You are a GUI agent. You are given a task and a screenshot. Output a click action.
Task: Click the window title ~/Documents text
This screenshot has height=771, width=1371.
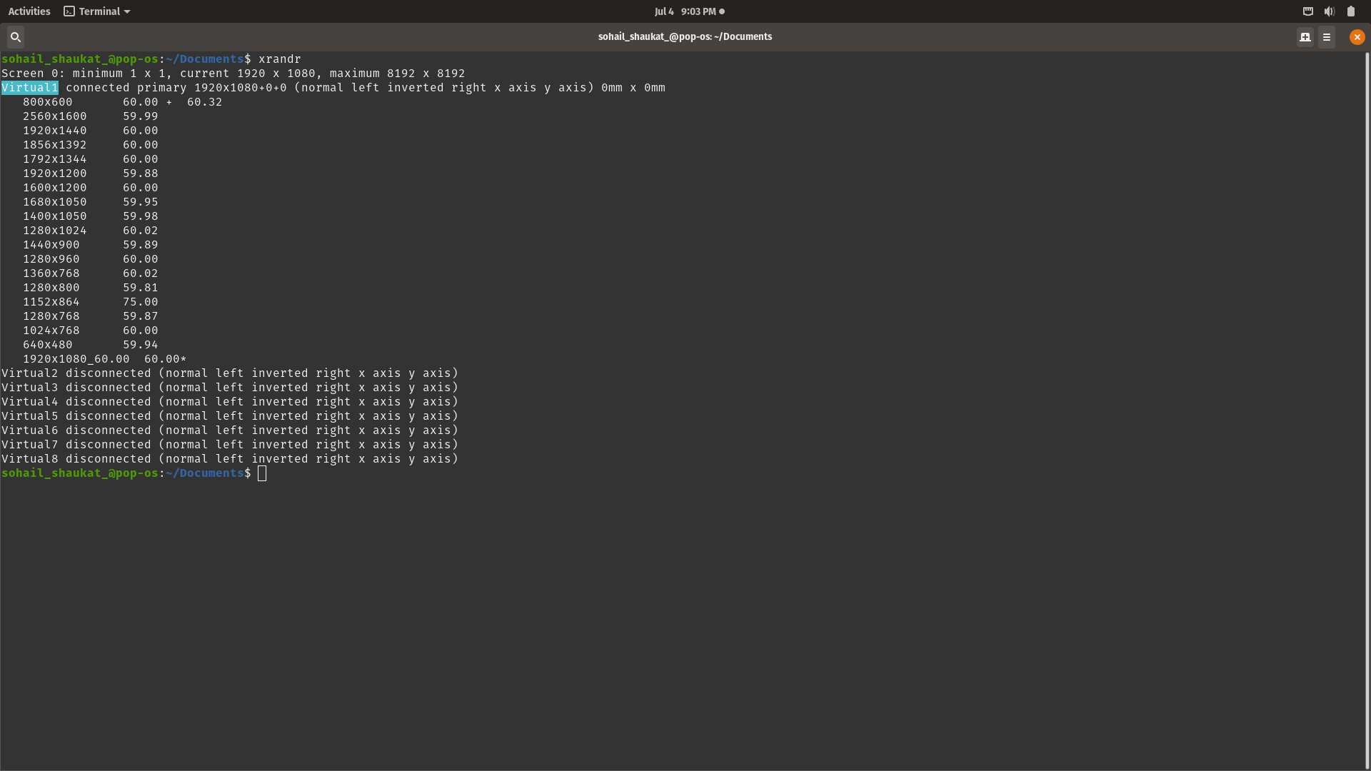pyautogui.click(x=743, y=36)
